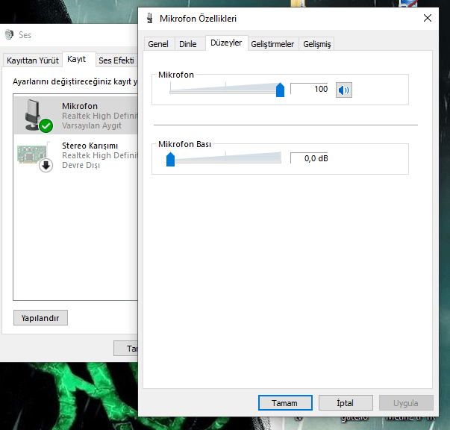Open the Ses Efekti tab in the Ses window
Image resolution: width=450 pixels, height=430 pixels.
tap(116, 60)
